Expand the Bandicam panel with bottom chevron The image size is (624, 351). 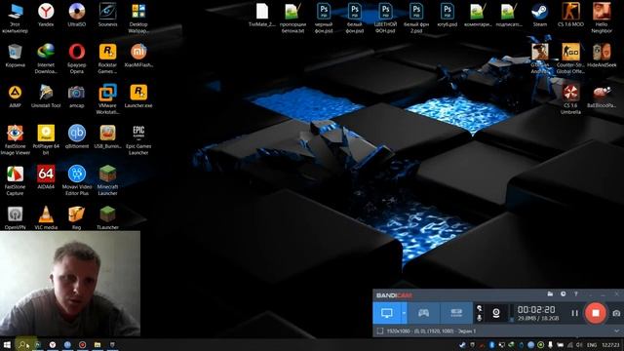tap(617, 331)
